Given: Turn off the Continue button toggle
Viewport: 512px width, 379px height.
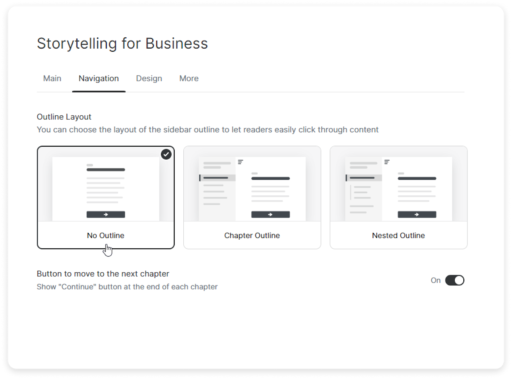Looking at the screenshot, I should point(454,280).
